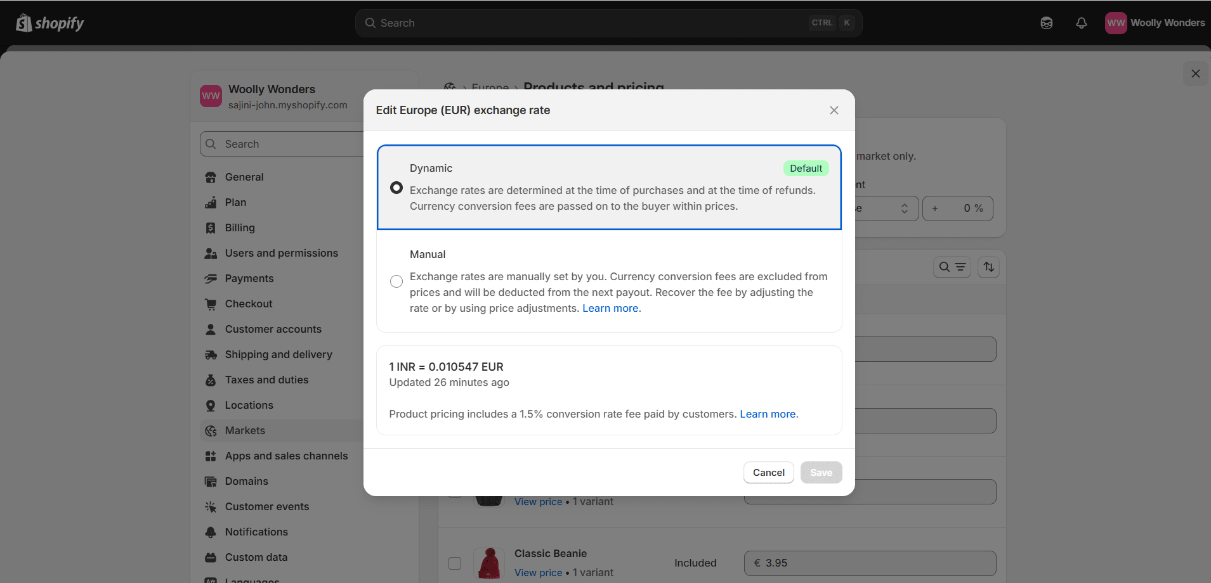1211x583 pixels.
Task: Click the Markets globe icon
Action: pyautogui.click(x=211, y=431)
